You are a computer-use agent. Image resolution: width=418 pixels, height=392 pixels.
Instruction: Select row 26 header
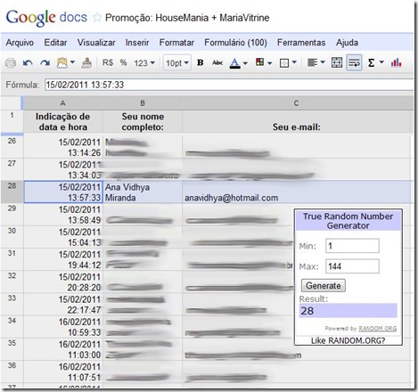tap(12, 146)
